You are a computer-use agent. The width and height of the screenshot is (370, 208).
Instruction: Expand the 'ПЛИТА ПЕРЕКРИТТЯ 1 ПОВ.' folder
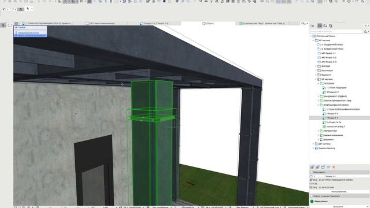pos(319,101)
